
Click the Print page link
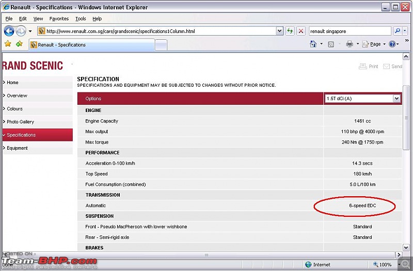(x=369, y=67)
